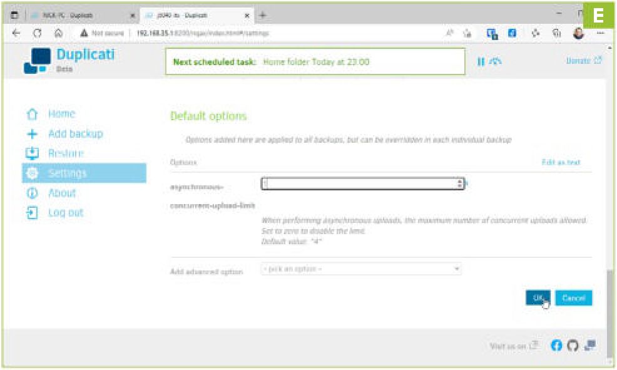Open the Duplicati Facebook page icon

[556, 346]
